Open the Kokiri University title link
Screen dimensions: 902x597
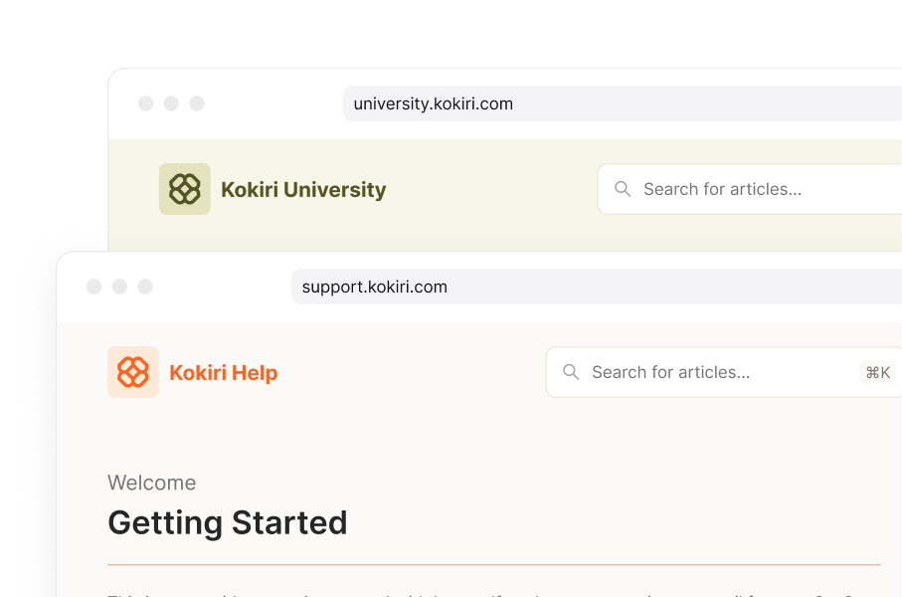pyautogui.click(x=303, y=189)
